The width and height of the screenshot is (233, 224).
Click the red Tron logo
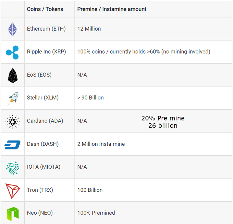[x=12, y=191]
